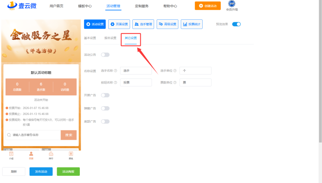Toggle the 弹窗广告 switch
Screen dimensions: 322x183
pyautogui.click(x=105, y=108)
